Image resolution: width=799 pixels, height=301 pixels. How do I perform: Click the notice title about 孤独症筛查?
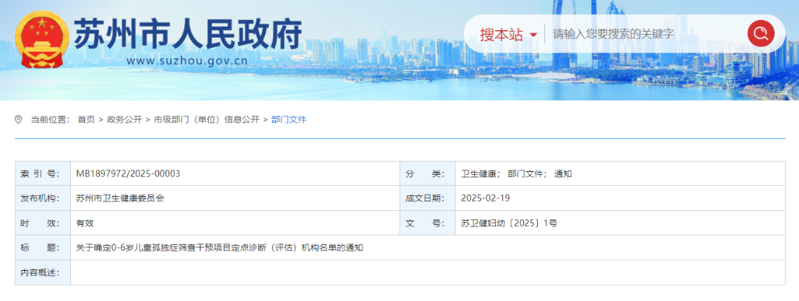(x=220, y=248)
